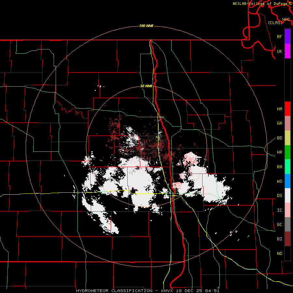Click the BI dark-red legend swatch
Image resolution: width=293 pixels, height=293 pixels.
point(287,239)
